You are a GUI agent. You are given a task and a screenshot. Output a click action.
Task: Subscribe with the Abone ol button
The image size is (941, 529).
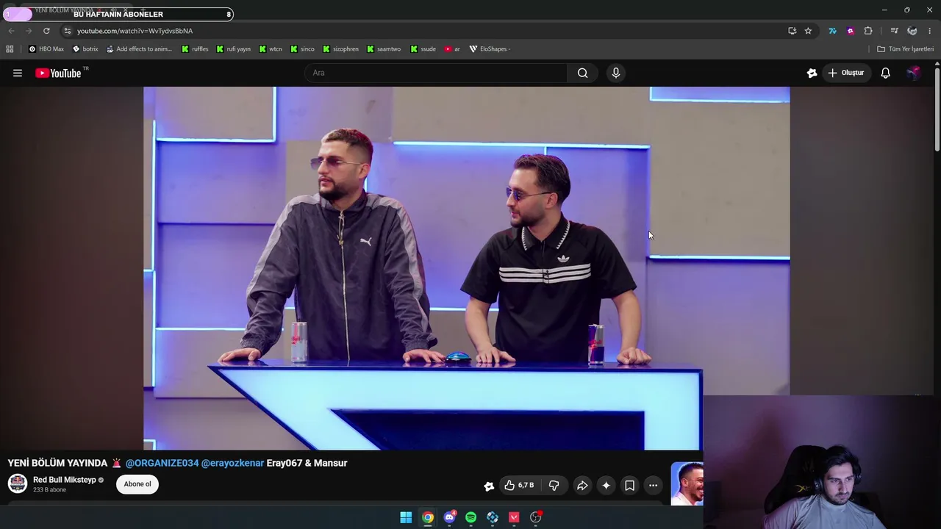coord(137,484)
